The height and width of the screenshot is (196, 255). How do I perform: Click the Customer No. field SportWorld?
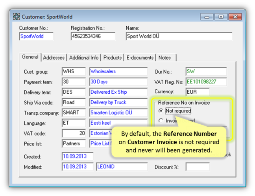click(x=37, y=36)
